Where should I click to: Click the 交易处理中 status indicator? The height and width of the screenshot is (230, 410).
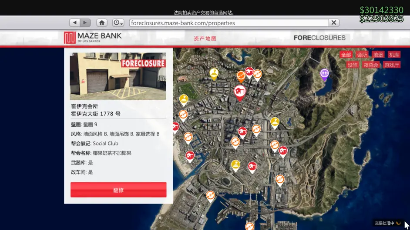pyautogui.click(x=387, y=223)
